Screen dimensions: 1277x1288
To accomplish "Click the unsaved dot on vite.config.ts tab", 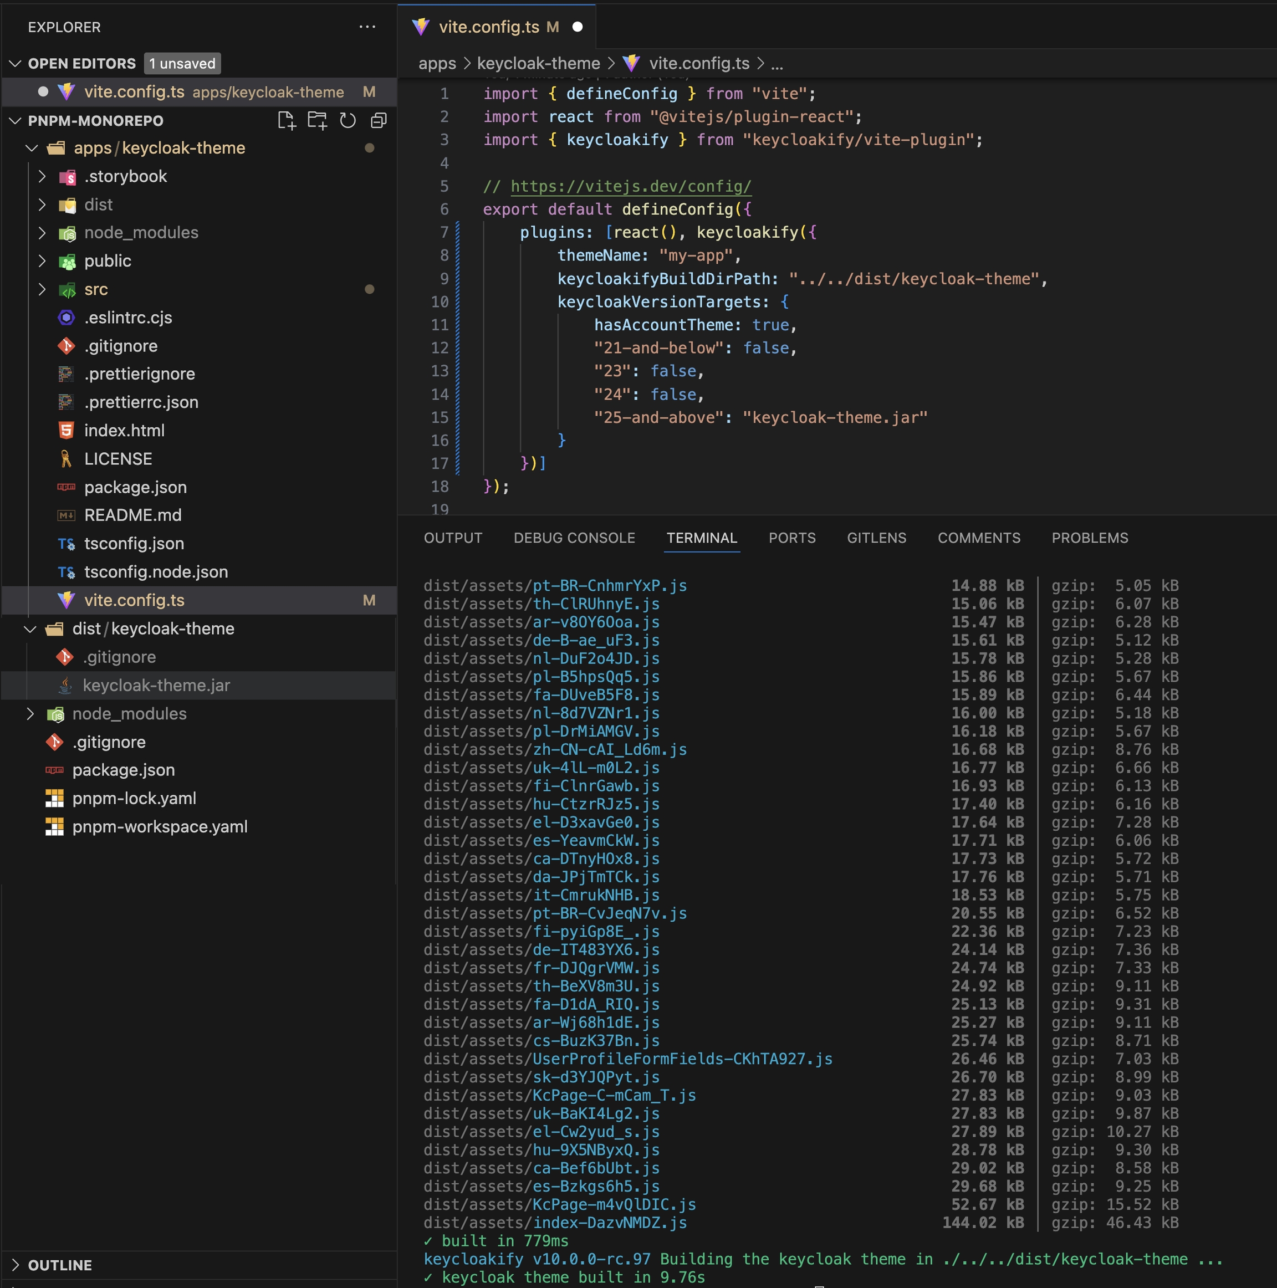I will (x=578, y=27).
